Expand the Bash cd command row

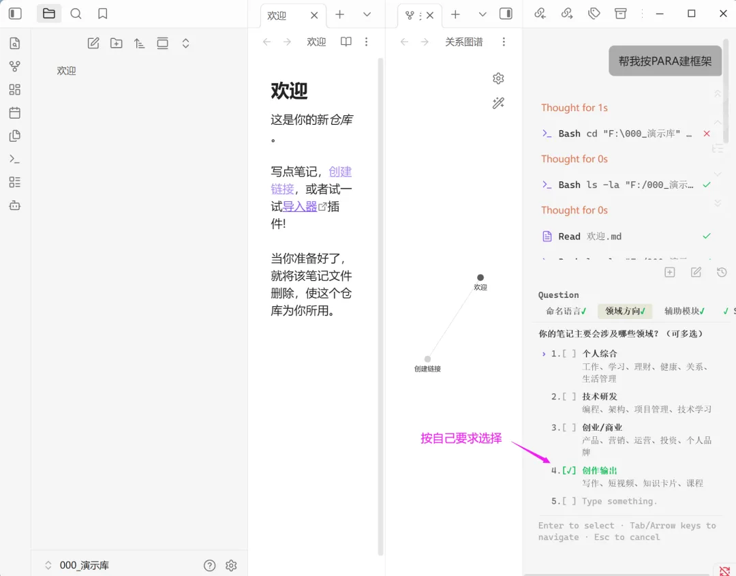coord(626,134)
